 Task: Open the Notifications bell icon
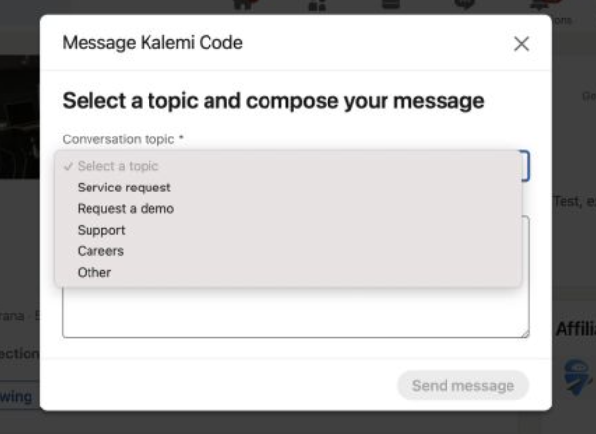pos(544,5)
